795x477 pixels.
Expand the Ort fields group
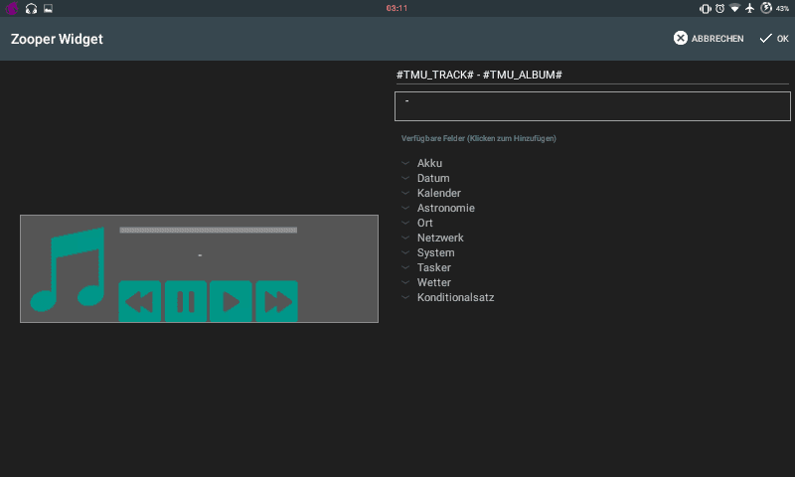pyautogui.click(x=424, y=223)
